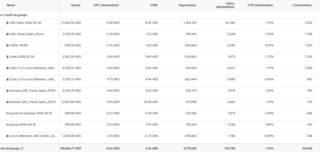320x152 pixels.
Task: Click clicks value 23,450
Action: [230, 23]
